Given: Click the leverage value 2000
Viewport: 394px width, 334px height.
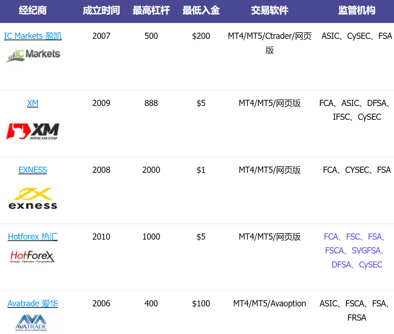Looking at the screenshot, I should pos(151,170).
